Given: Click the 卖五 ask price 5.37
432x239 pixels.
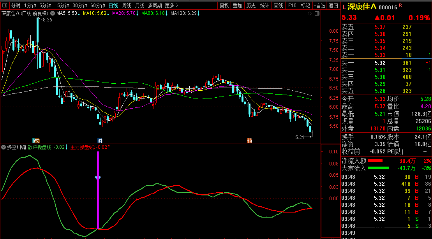Looking at the screenshot, I should pyautogui.click(x=380, y=27).
